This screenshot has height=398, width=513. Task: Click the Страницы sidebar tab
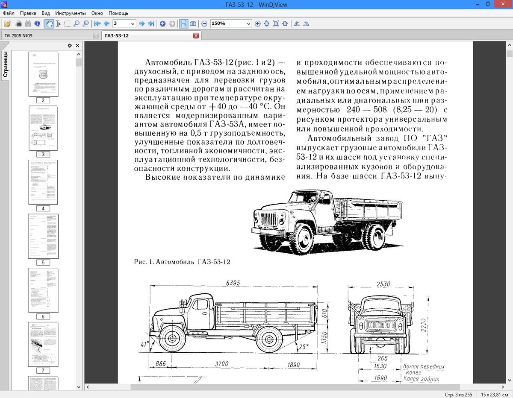(6, 64)
